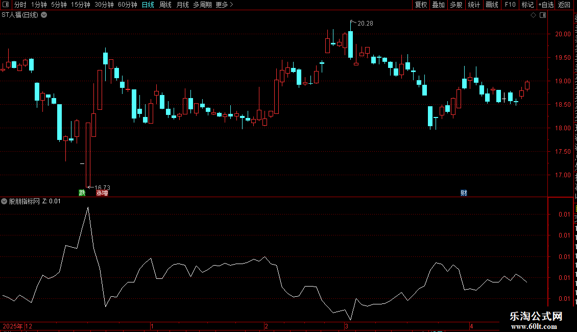
Task: Click the 18.00 price axis label
Action: click(563, 128)
